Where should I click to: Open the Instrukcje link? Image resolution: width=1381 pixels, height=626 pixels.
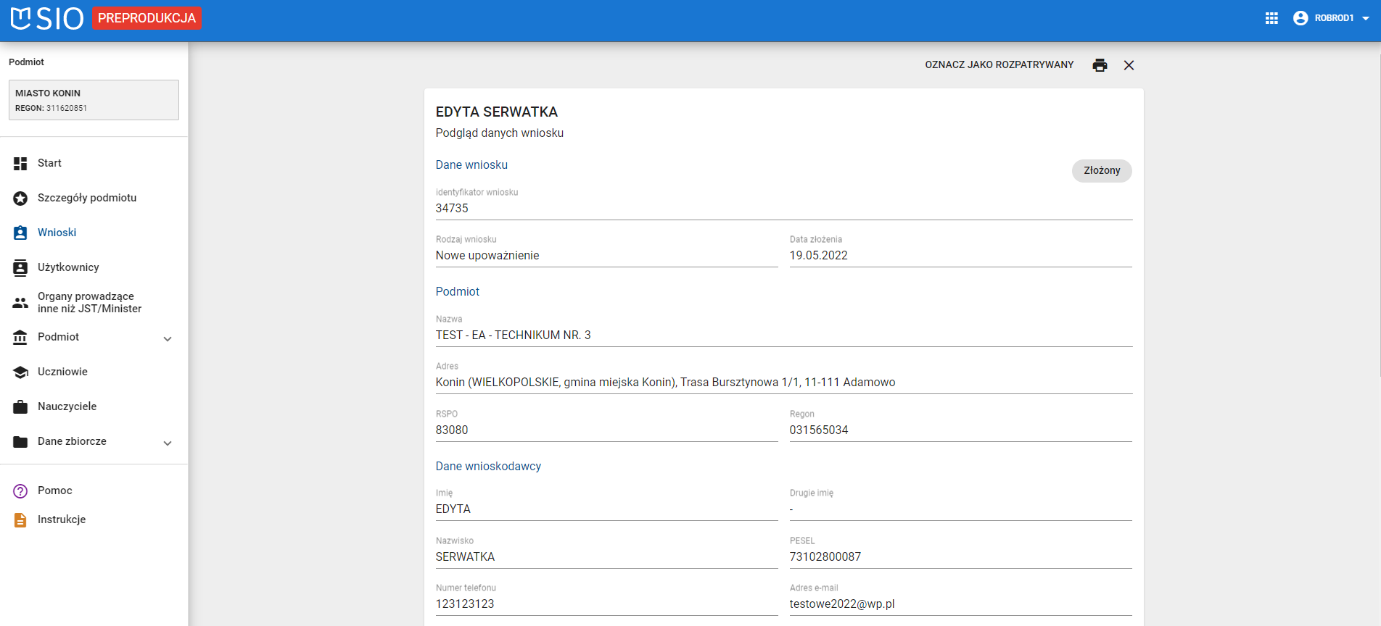[62, 519]
